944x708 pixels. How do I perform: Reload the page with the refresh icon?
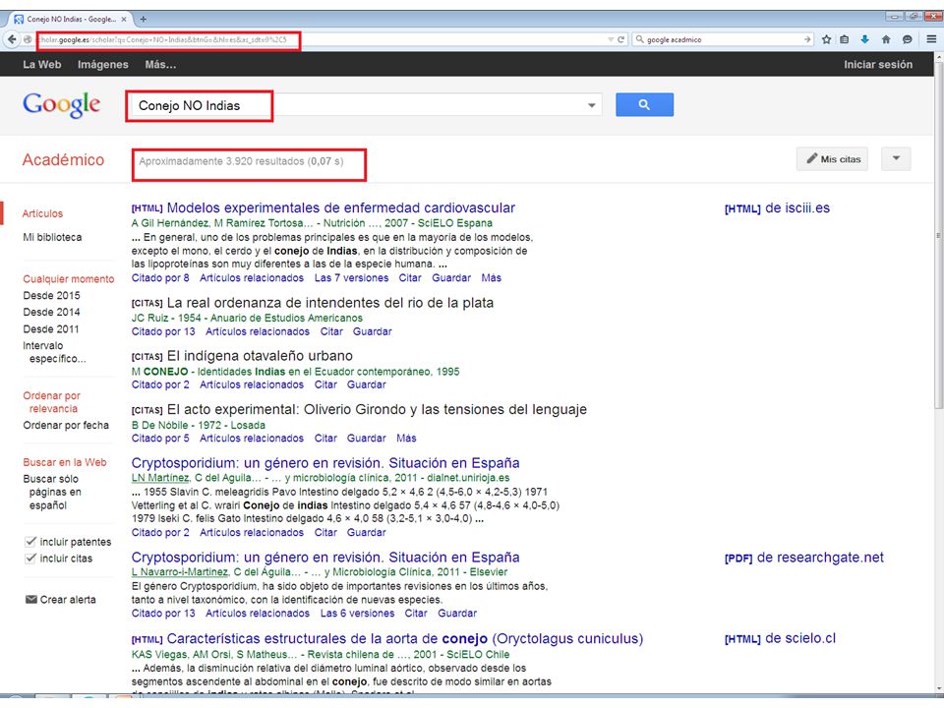pyautogui.click(x=620, y=39)
